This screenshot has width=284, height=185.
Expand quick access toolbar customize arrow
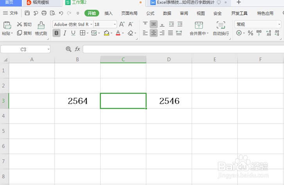tap(78, 13)
